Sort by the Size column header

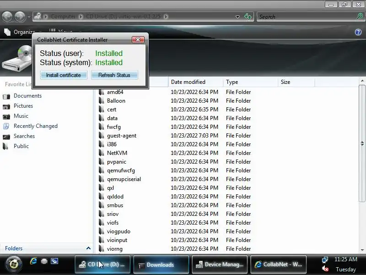(296, 82)
